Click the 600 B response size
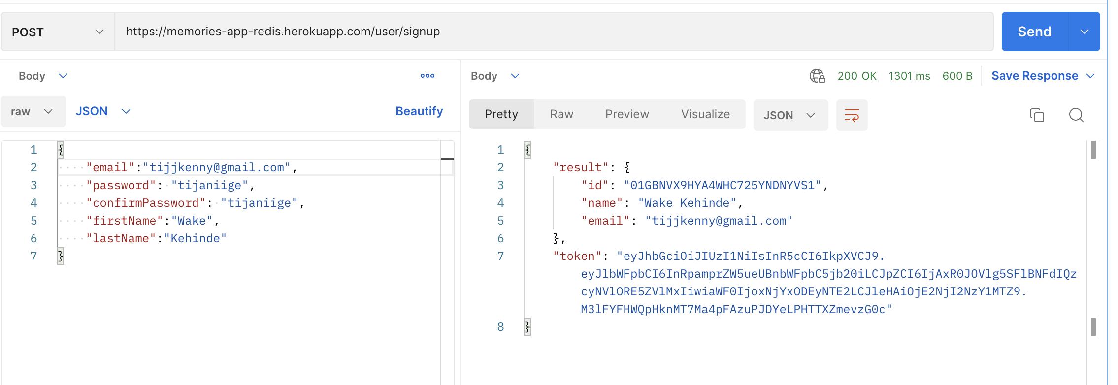This screenshot has width=1118, height=385. coord(957,76)
